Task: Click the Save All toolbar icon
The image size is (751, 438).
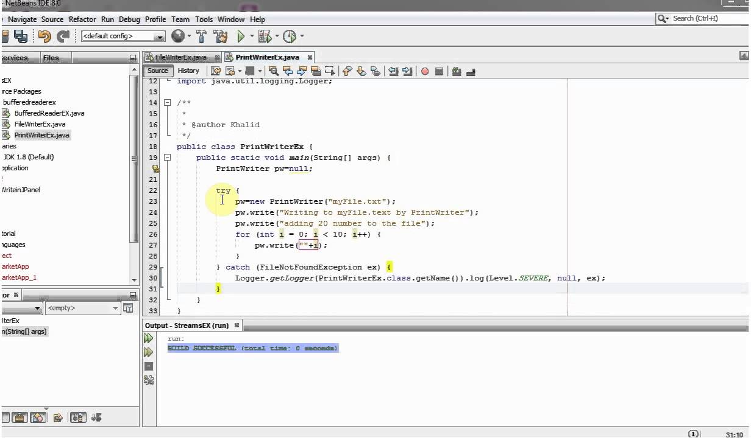Action: (20, 36)
